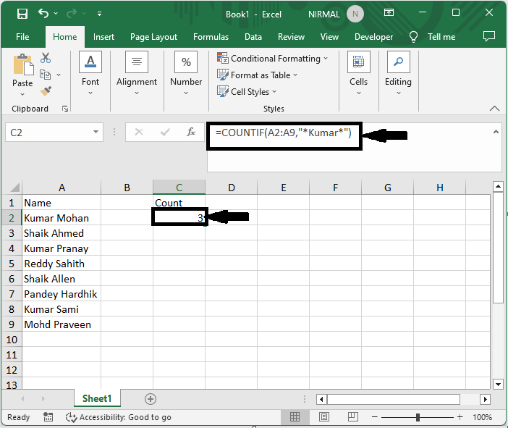The width and height of the screenshot is (508, 428).
Task: Select row 5 header
Action: coord(12,264)
